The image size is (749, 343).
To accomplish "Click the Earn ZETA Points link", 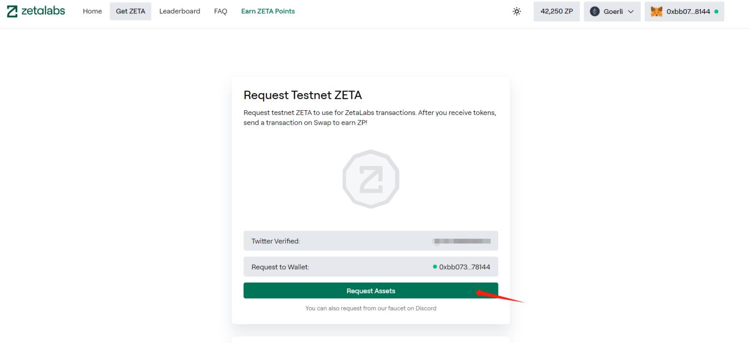I will 268,11.
